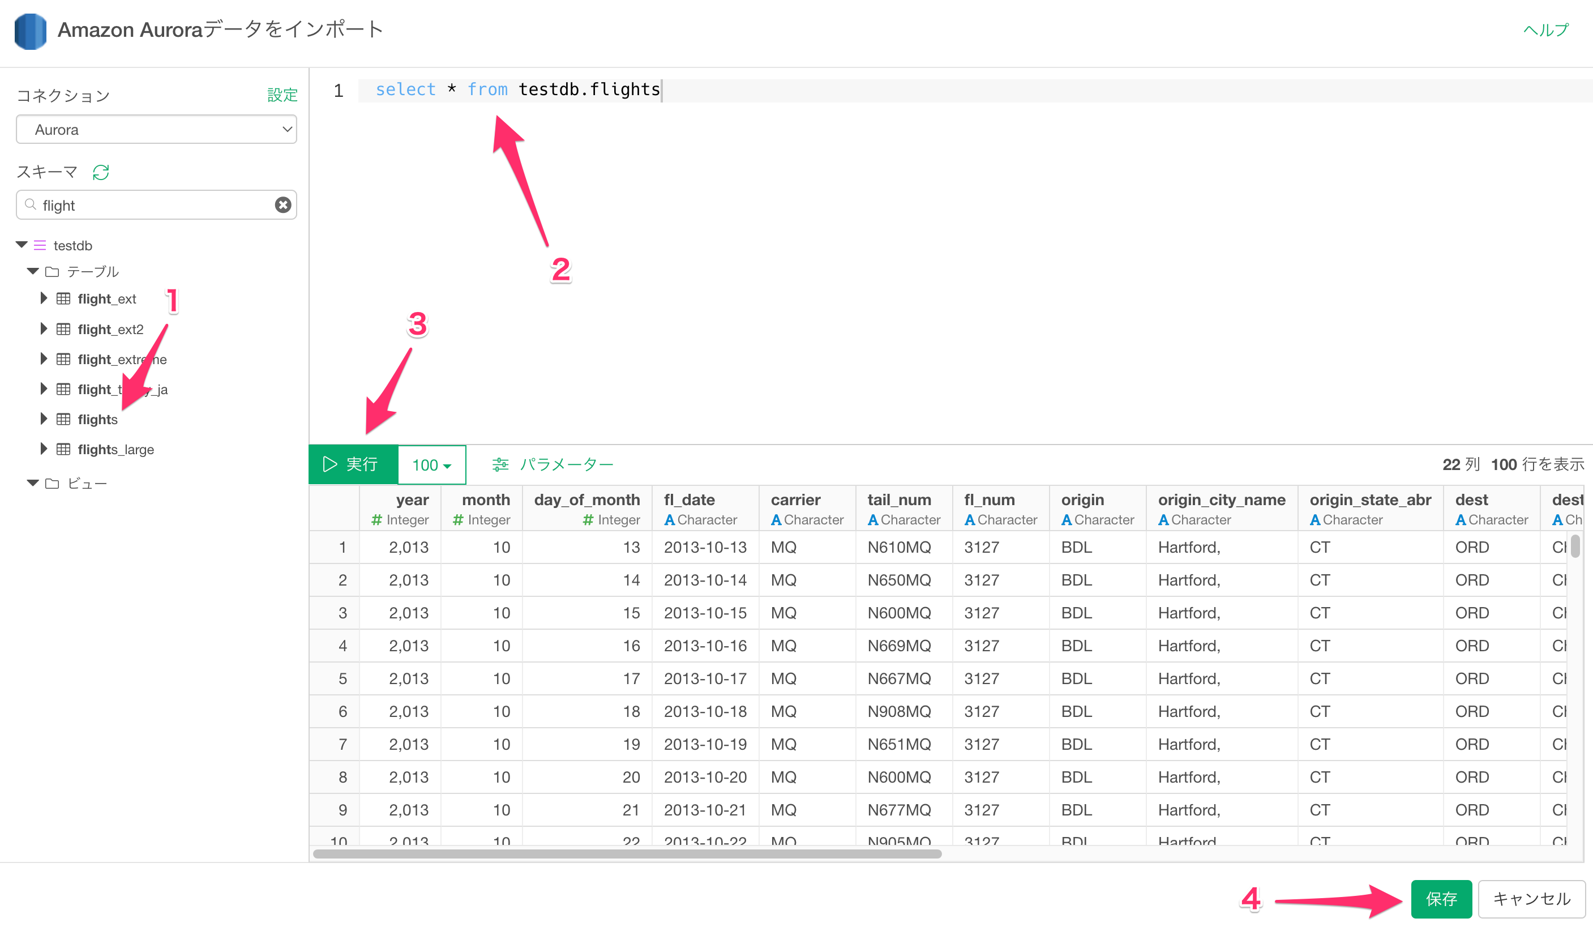Click cell N610MQ in tail_num
This screenshot has width=1593, height=931.
coord(904,547)
